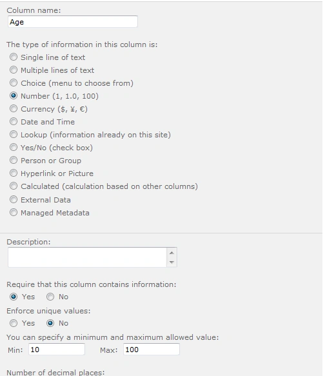Click inside the Description text box
The width and height of the screenshot is (325, 376).
pos(87,257)
